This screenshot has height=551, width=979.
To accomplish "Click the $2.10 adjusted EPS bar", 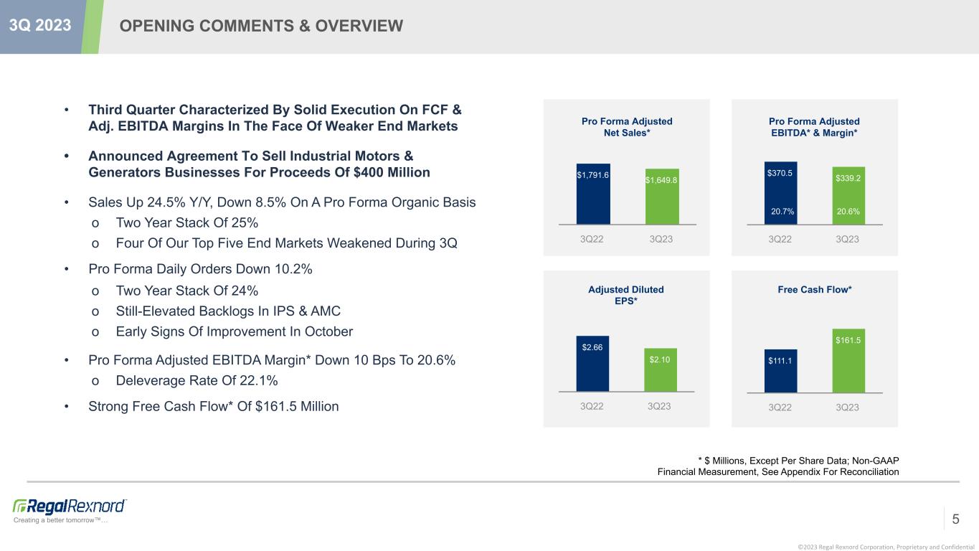I will tap(661, 369).
